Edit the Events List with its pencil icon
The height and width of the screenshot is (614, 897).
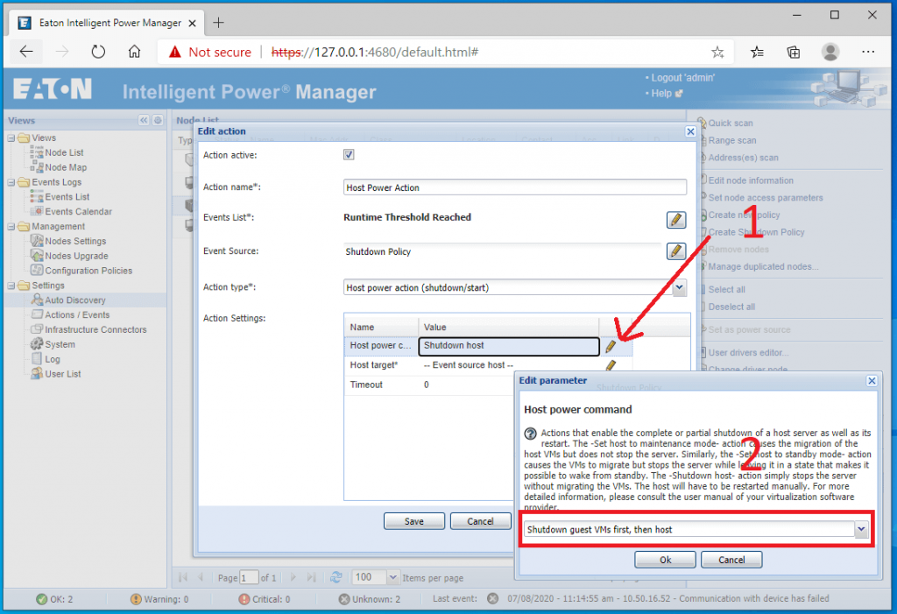[676, 220]
